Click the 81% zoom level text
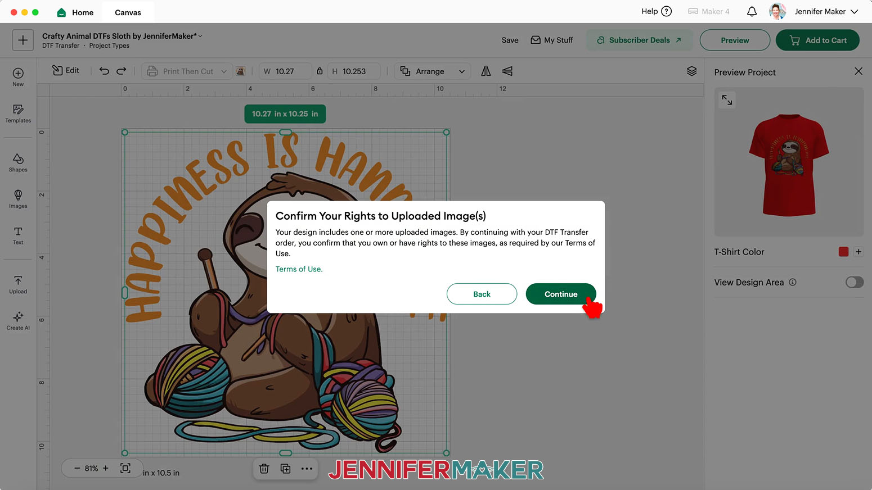The width and height of the screenshot is (872, 490). point(91,468)
